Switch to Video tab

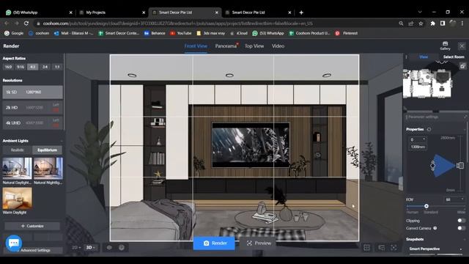pyautogui.click(x=278, y=46)
